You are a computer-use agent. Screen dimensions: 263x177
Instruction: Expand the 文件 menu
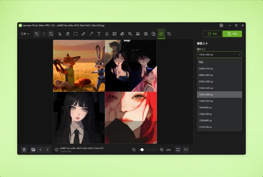[25, 34]
